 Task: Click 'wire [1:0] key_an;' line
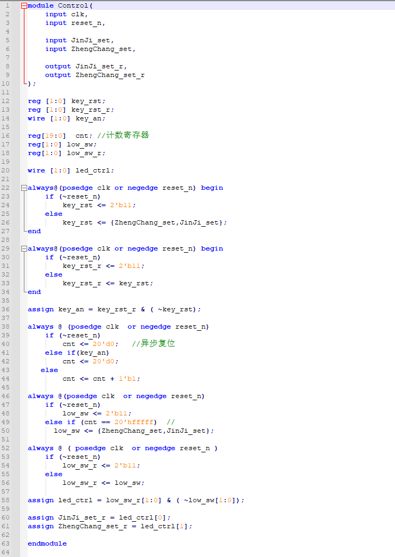pyautogui.click(x=67, y=119)
